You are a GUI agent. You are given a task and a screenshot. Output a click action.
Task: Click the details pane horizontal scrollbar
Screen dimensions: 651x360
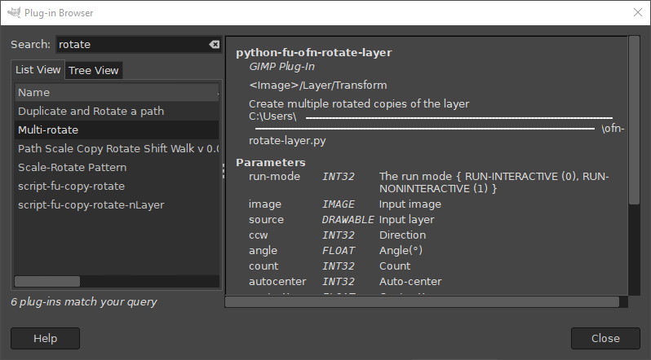pos(424,301)
